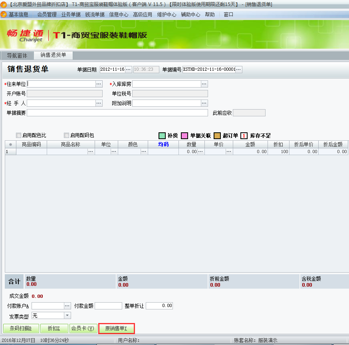Click the 商品编码 column header

point(32,144)
